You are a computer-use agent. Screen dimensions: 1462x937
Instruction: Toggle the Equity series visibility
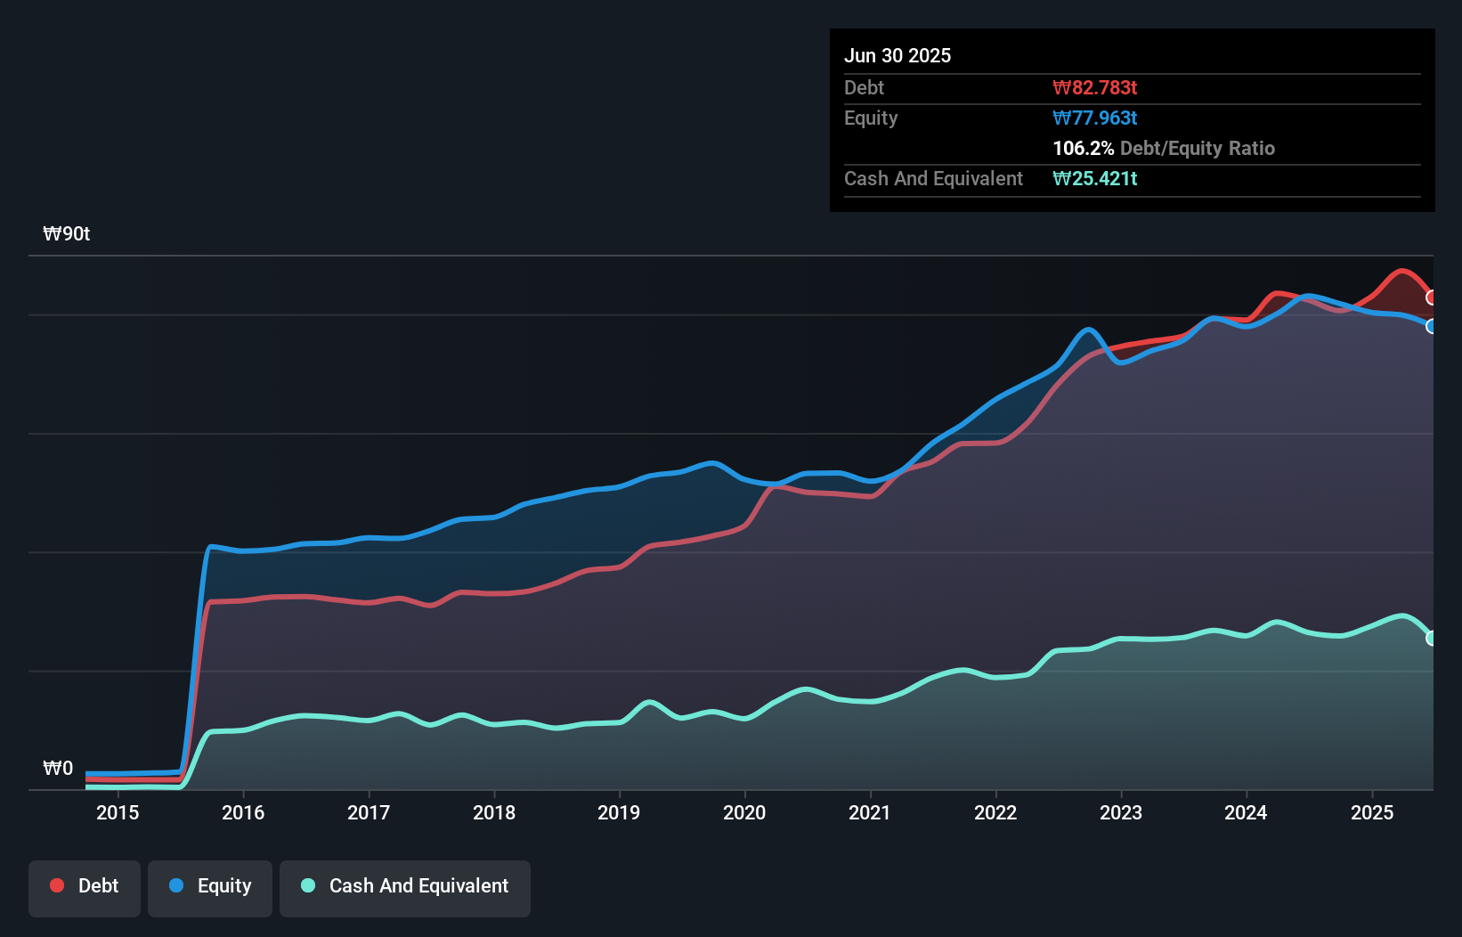click(x=209, y=887)
